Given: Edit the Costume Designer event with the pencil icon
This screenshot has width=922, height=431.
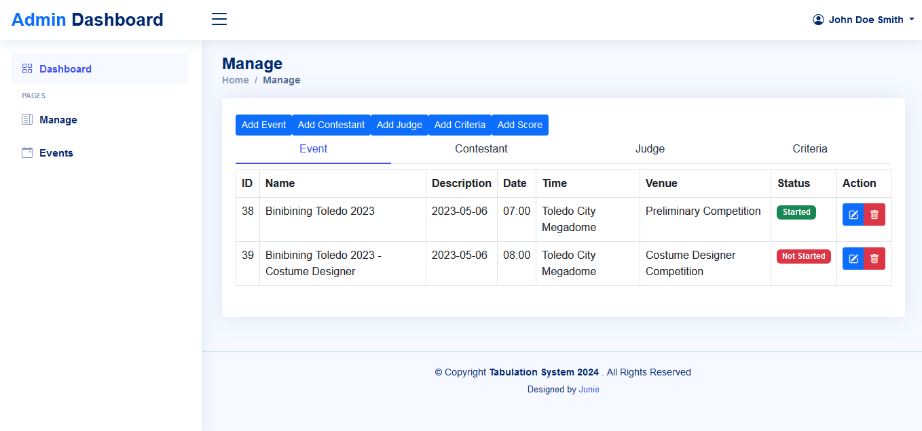Looking at the screenshot, I should (853, 259).
